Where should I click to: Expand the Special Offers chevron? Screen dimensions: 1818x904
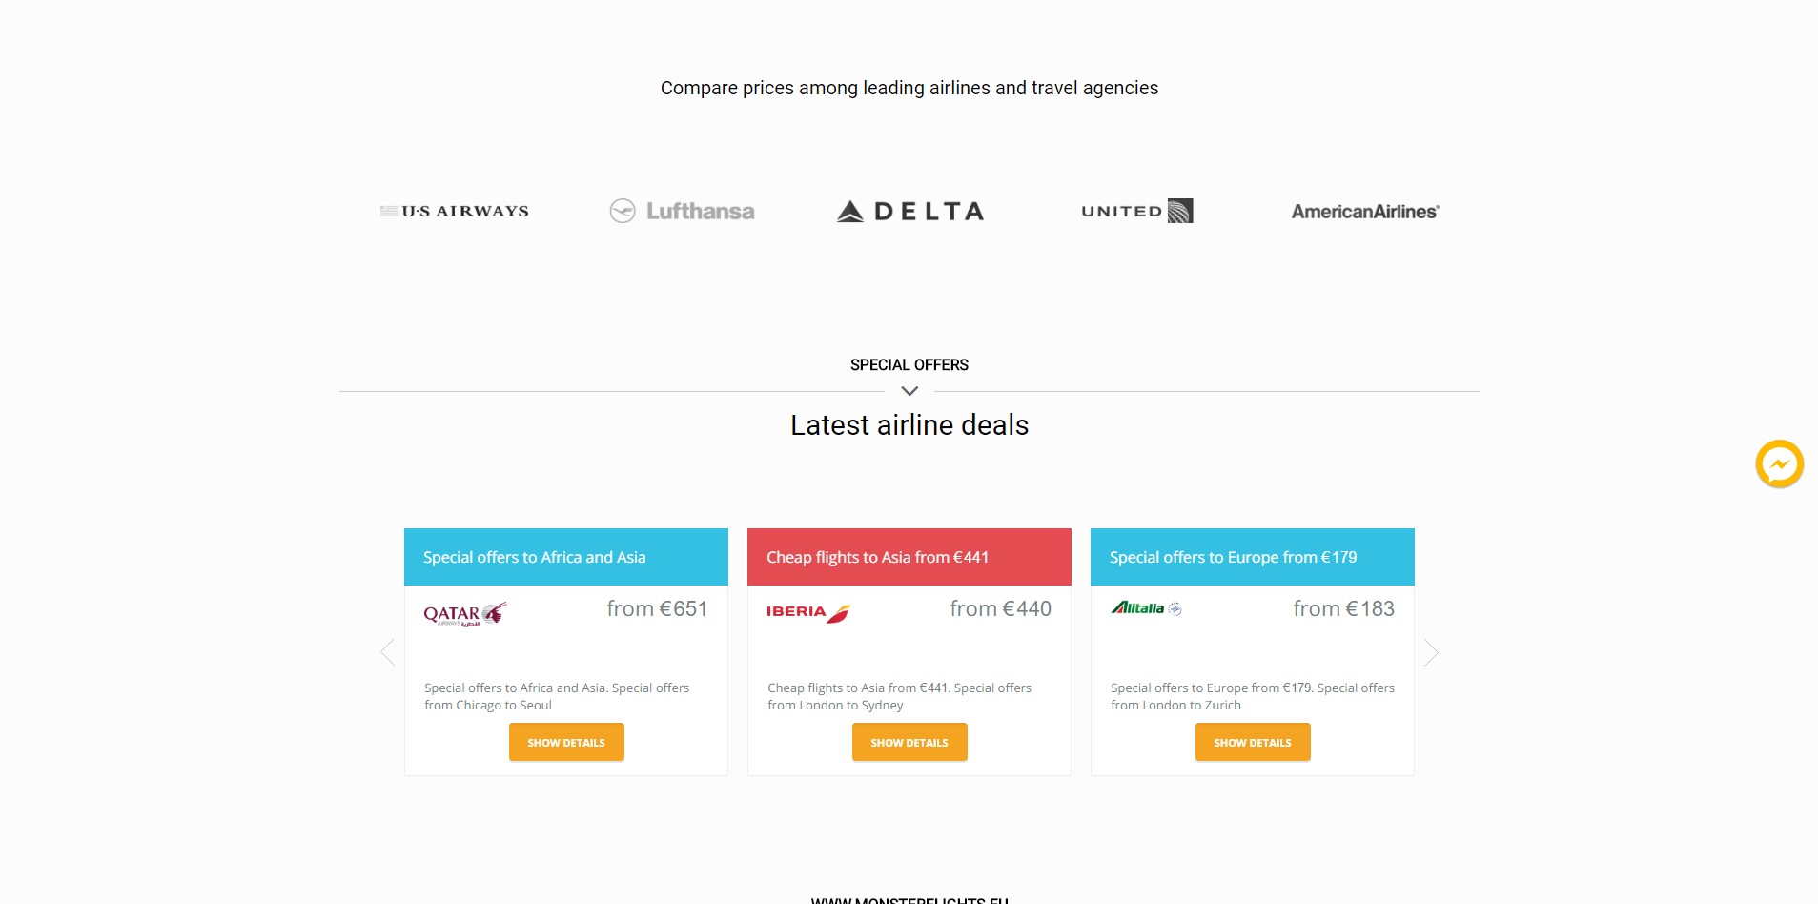[x=909, y=391]
